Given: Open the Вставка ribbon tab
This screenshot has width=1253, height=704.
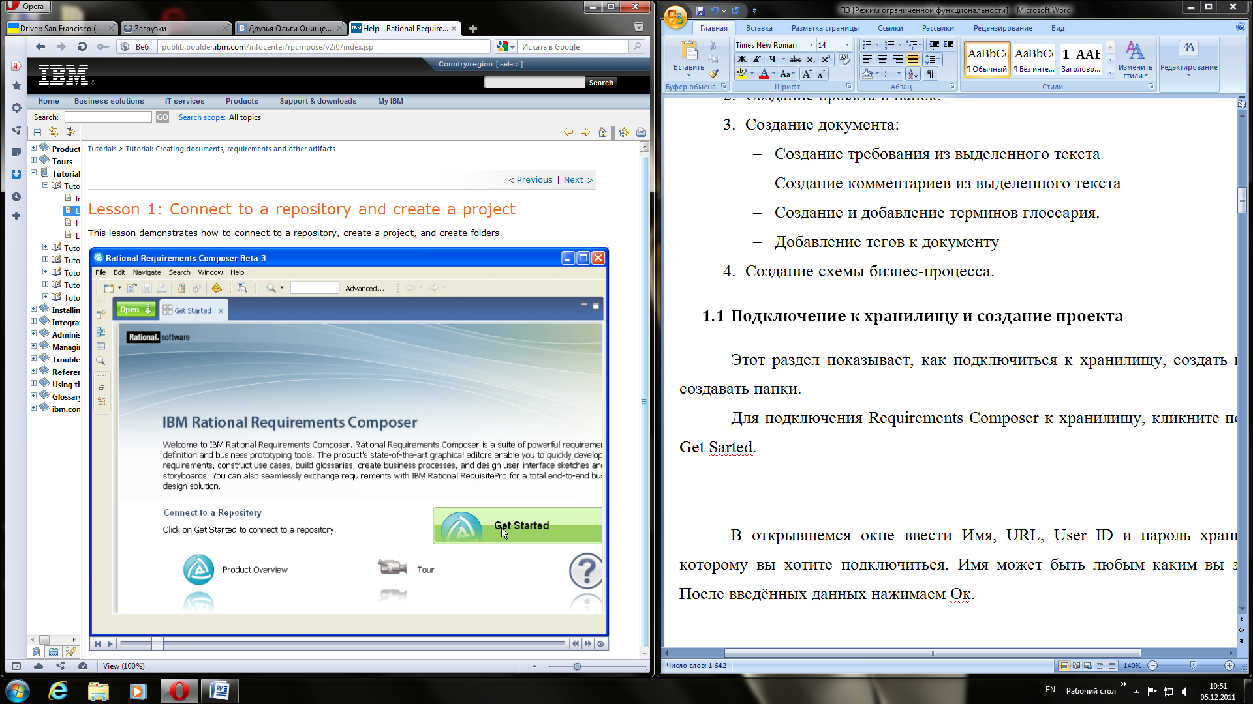Looking at the screenshot, I should coord(759,28).
